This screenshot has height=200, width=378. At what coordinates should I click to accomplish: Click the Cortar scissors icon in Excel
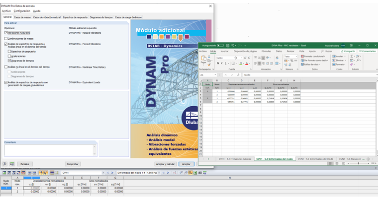(x=209, y=57)
